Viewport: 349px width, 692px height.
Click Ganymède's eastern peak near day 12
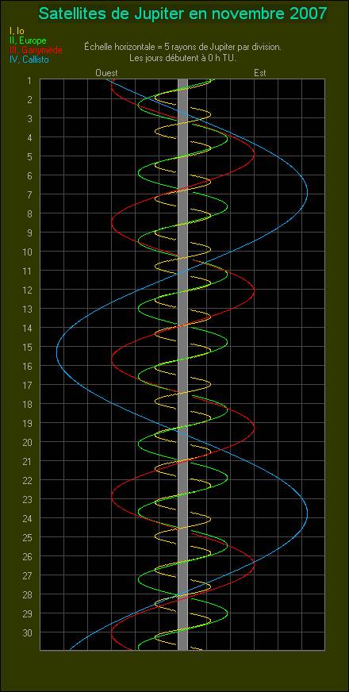click(x=254, y=290)
